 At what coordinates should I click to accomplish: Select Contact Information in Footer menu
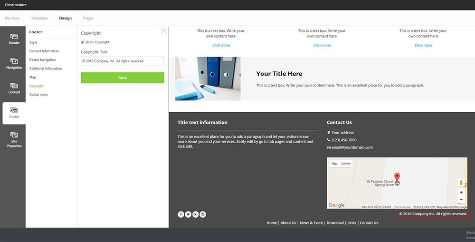(44, 51)
